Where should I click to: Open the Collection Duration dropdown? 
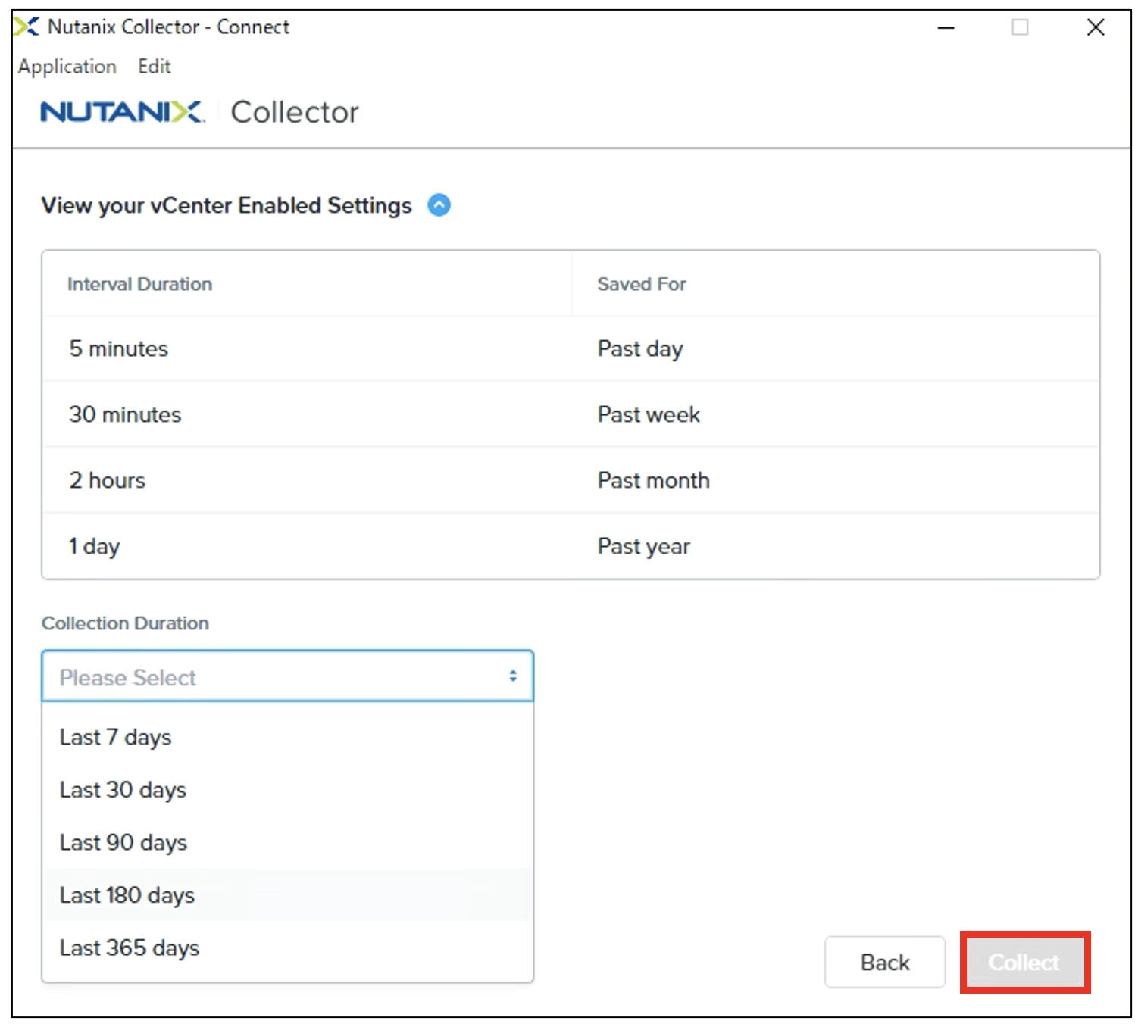tap(288, 676)
